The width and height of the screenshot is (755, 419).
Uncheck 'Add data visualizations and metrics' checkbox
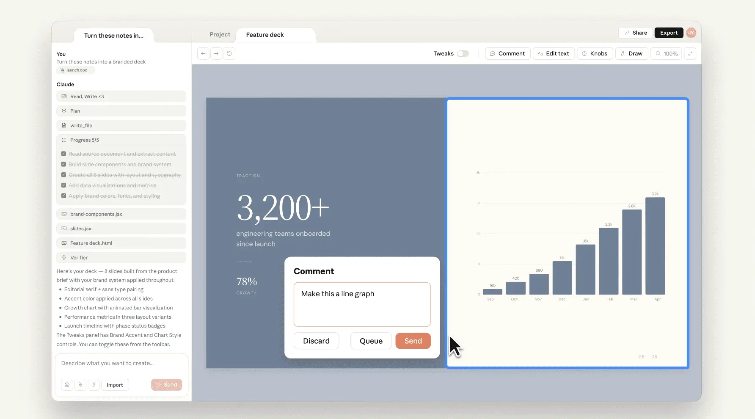coord(63,185)
